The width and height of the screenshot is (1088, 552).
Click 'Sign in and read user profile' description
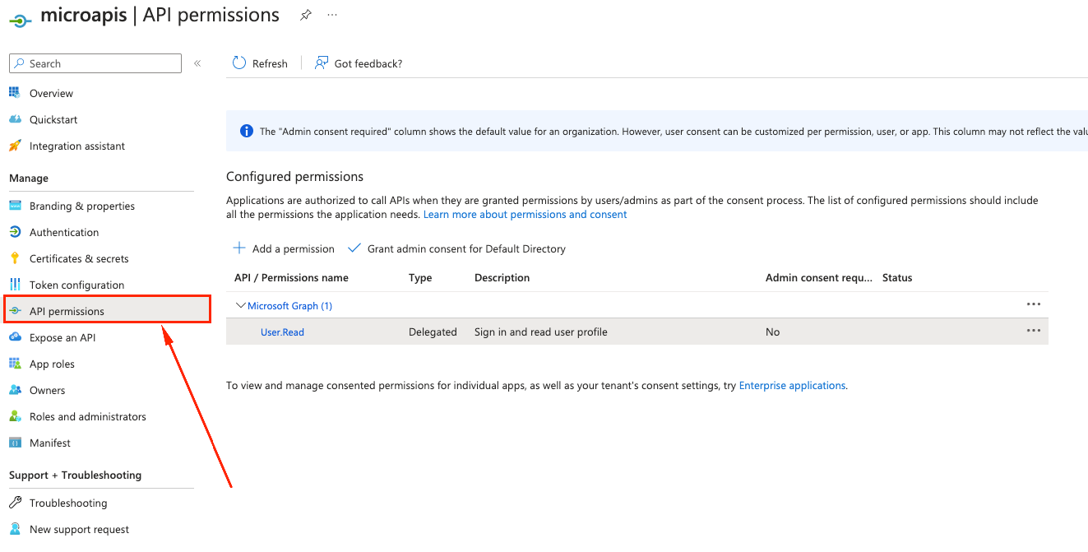tap(541, 332)
